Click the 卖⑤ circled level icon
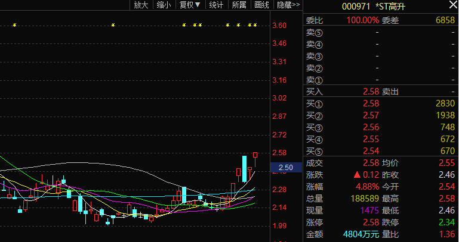 coord(319,33)
